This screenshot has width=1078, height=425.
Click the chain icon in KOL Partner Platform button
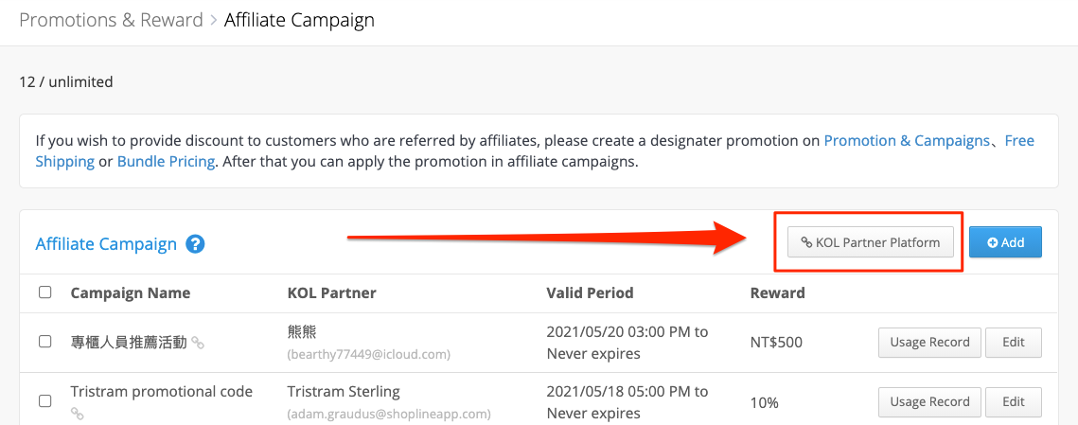click(x=806, y=242)
